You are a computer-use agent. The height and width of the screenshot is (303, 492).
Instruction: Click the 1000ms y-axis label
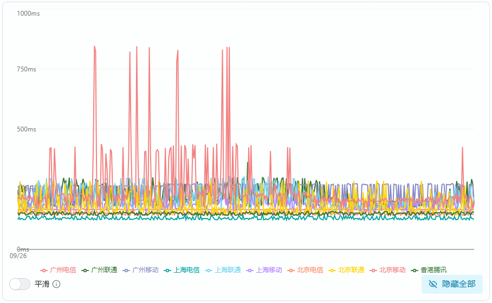pyautogui.click(x=28, y=14)
